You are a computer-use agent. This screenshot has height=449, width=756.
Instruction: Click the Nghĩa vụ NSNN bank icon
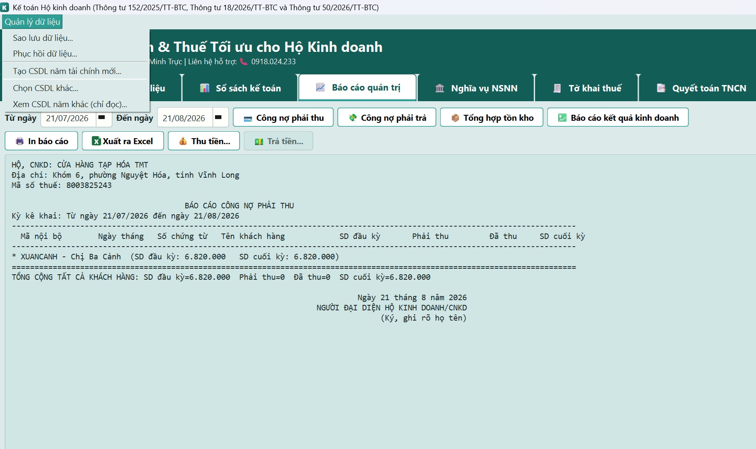coord(440,88)
